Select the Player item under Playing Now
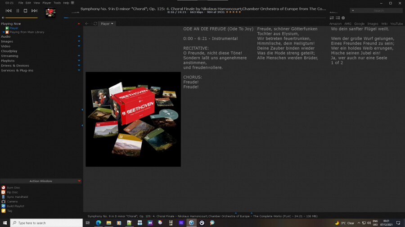Viewport: 405px width, 227px height. pyautogui.click(x=13, y=28)
